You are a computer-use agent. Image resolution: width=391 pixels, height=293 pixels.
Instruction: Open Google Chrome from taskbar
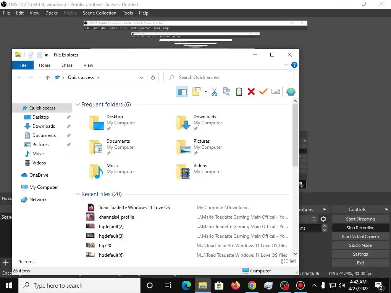(252, 285)
